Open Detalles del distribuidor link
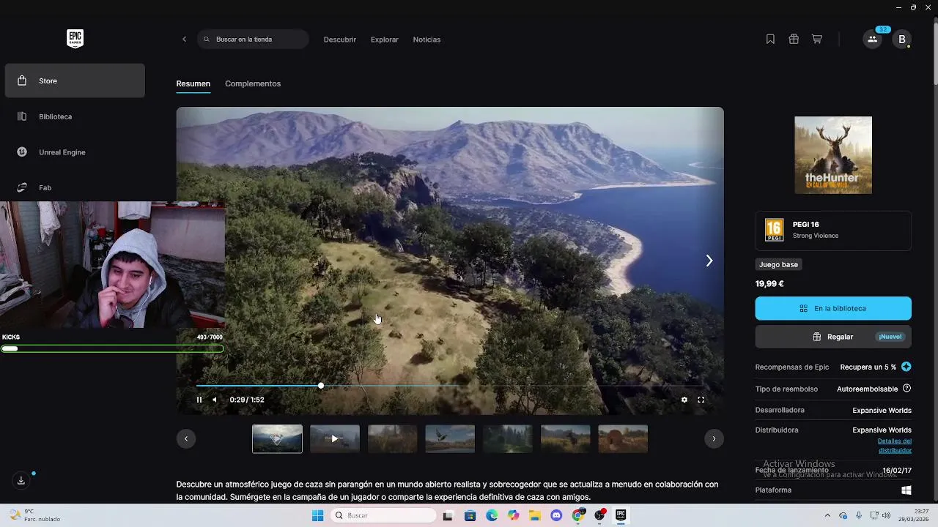 tap(894, 446)
